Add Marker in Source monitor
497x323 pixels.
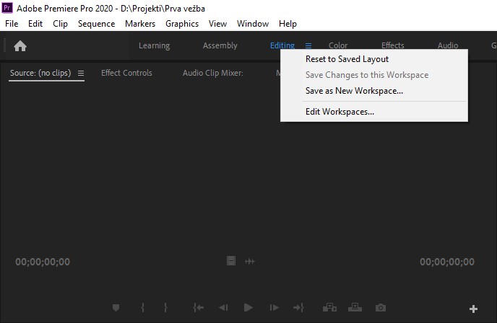[x=116, y=307]
